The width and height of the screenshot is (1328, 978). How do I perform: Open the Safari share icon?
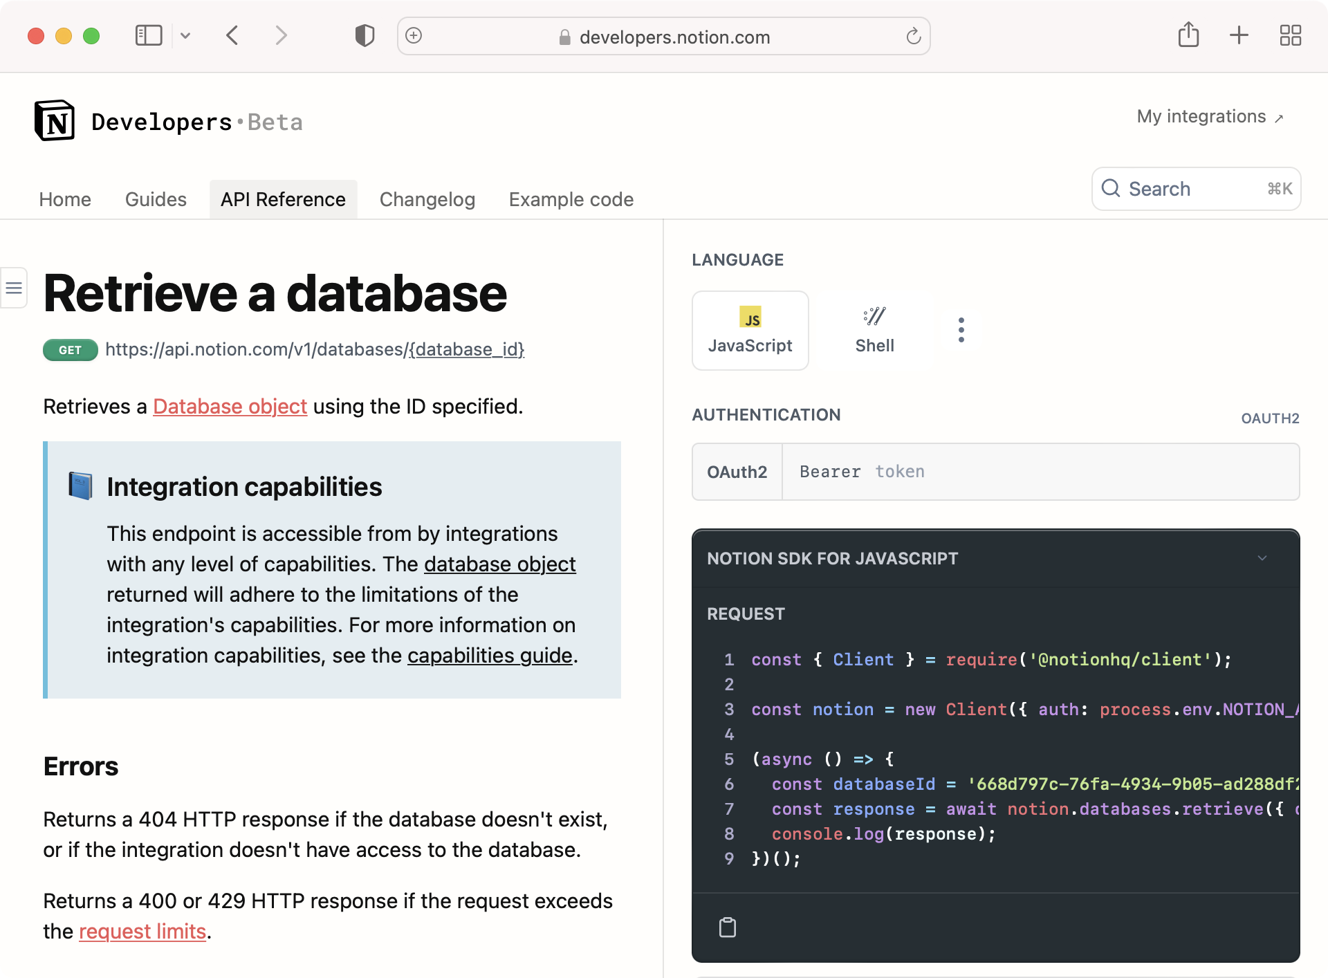[x=1188, y=35]
